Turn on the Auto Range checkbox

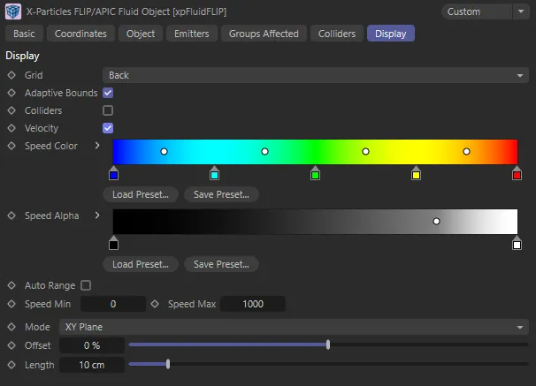[86, 285]
